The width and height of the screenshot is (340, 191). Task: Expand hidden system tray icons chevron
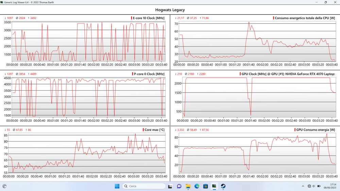point(303,186)
